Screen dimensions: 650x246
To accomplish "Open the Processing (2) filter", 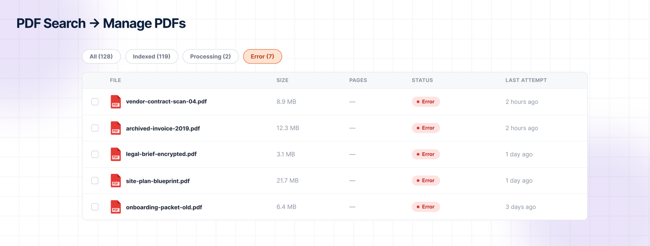I will pyautogui.click(x=210, y=57).
